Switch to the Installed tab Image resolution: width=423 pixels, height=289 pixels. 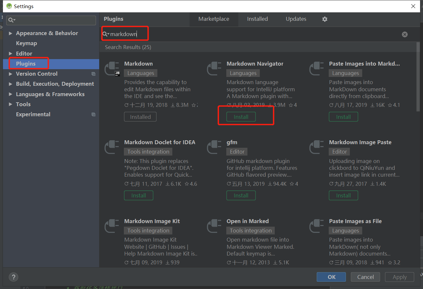pos(257,19)
